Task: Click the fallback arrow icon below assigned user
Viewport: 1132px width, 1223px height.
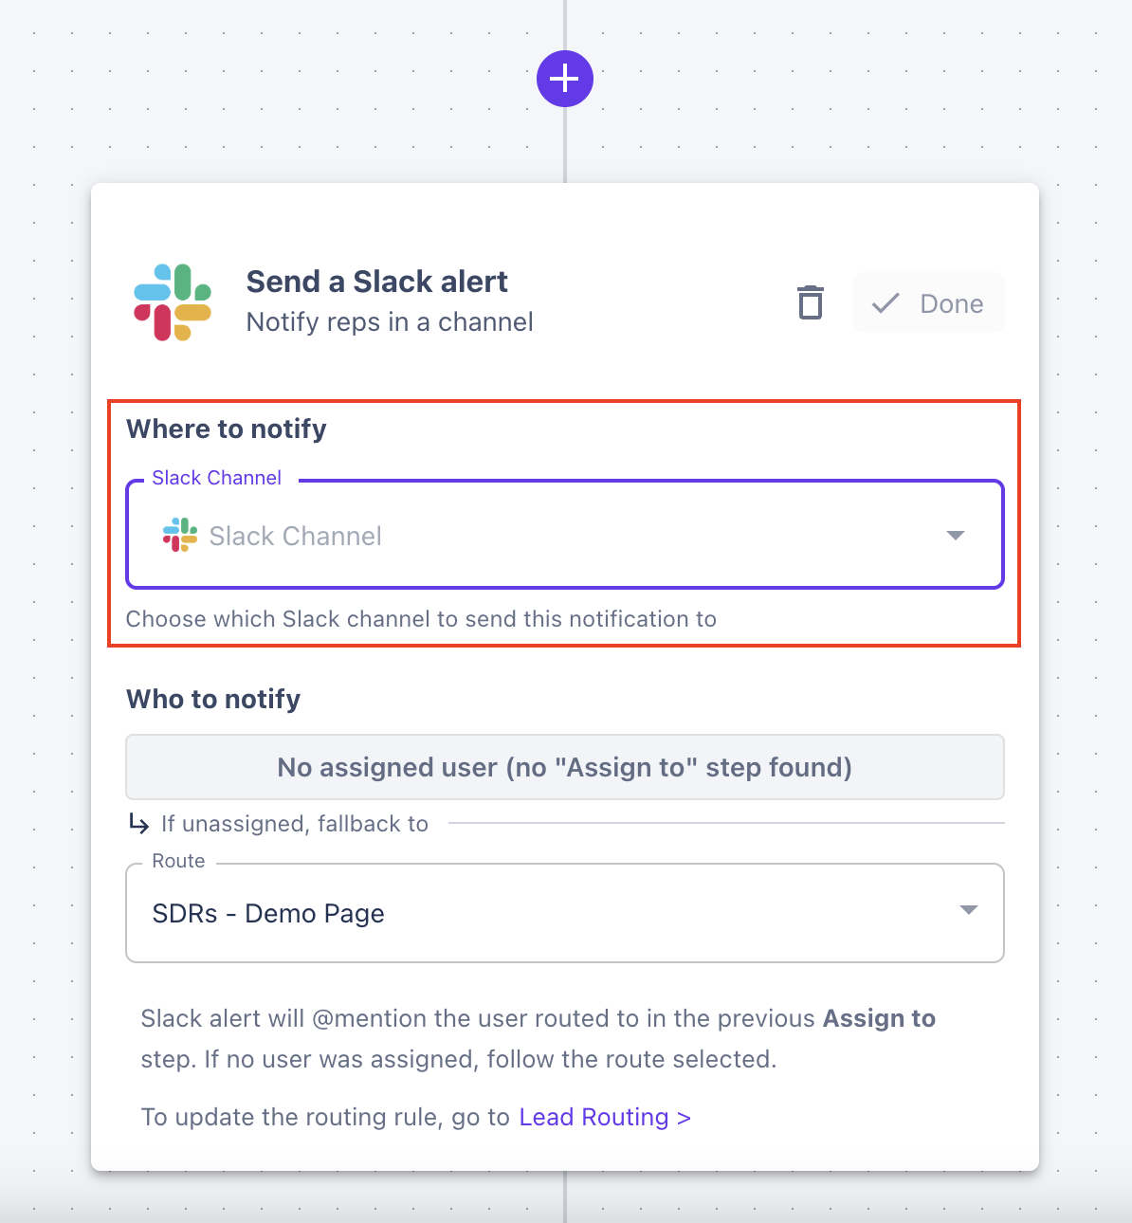Action: (138, 824)
